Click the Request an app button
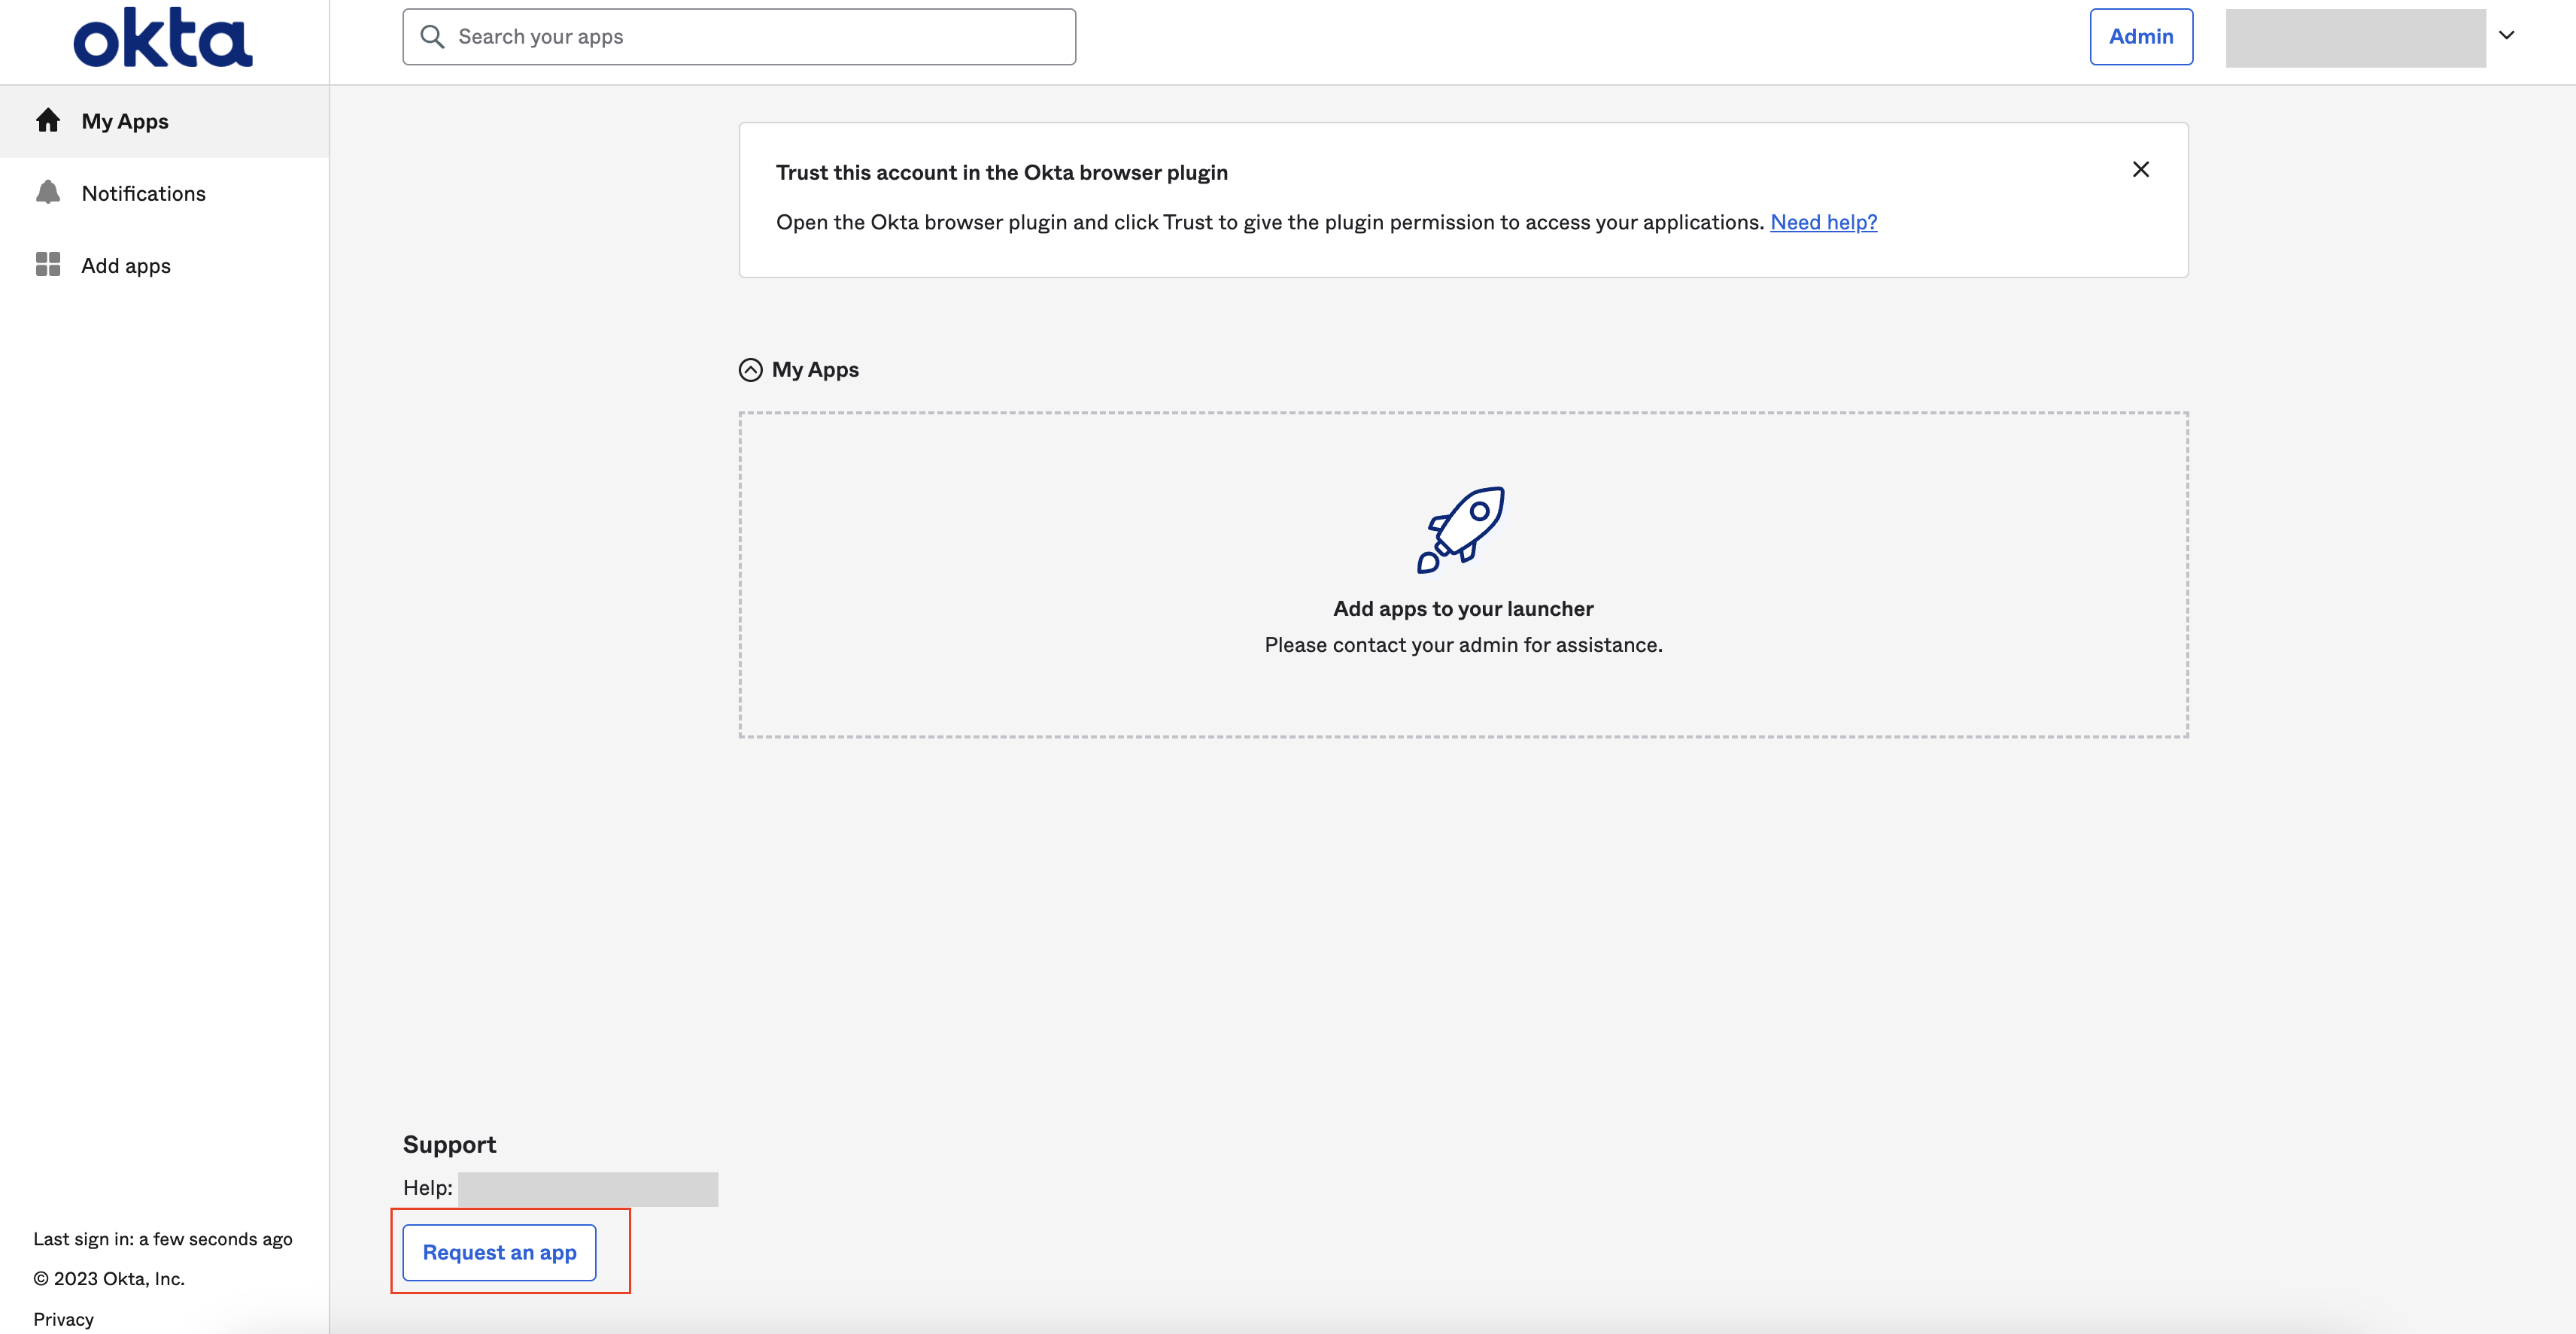 (499, 1252)
